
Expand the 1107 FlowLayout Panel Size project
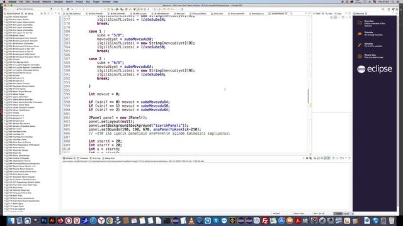tap(5, 193)
